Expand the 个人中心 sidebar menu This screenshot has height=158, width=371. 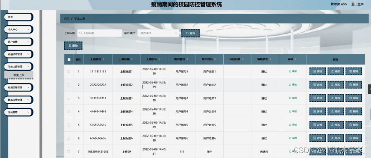pyautogui.click(x=19, y=29)
